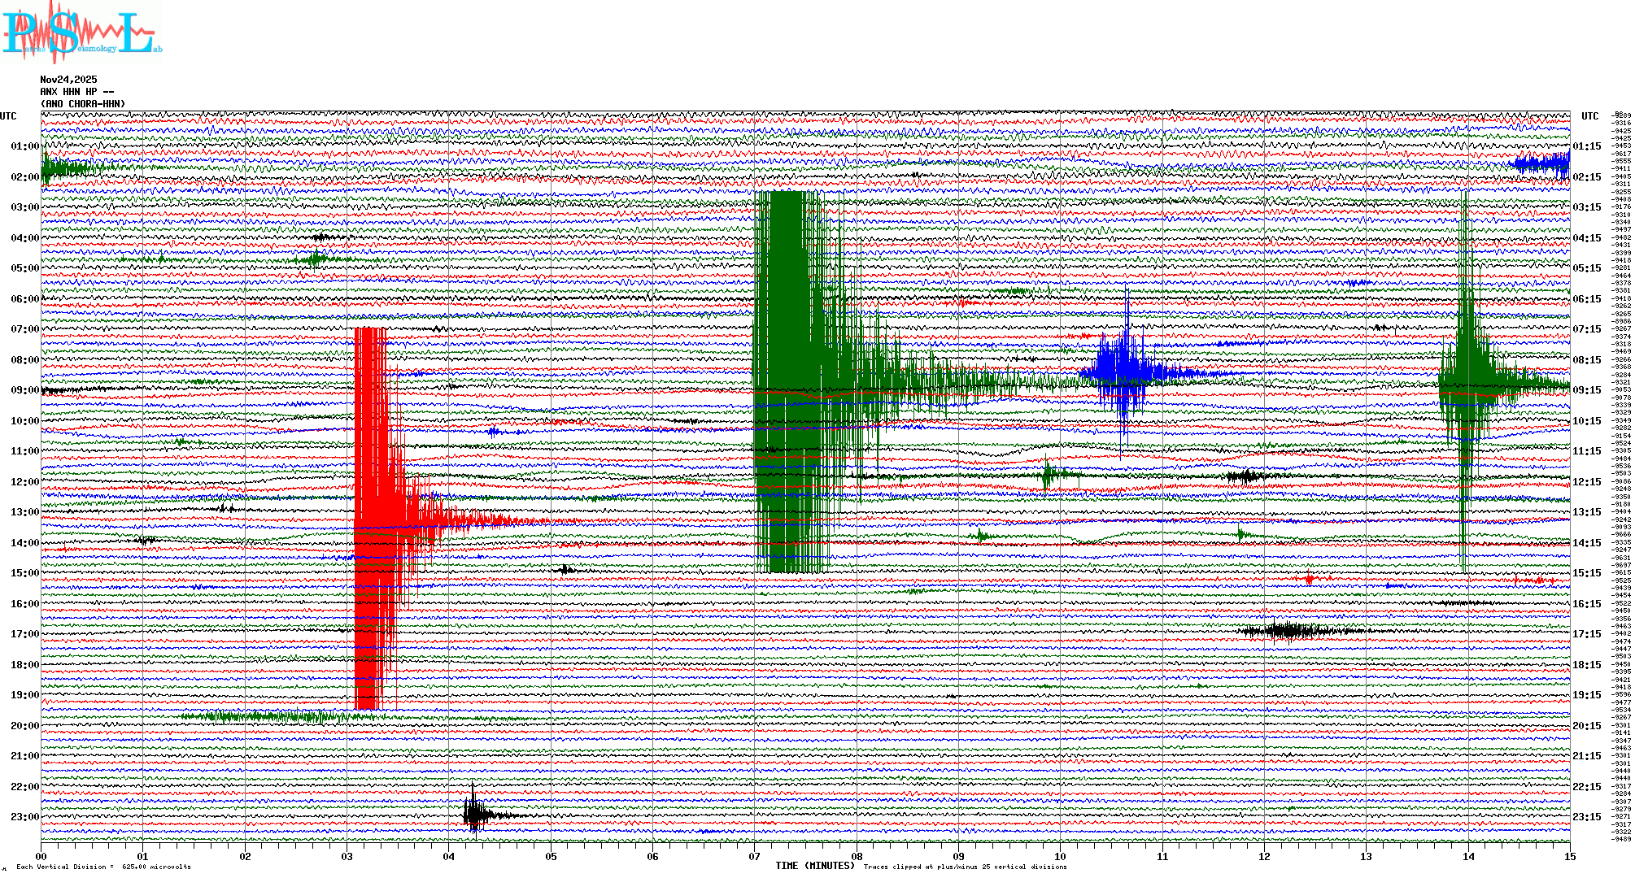Click the 17:15 label on right axis
This screenshot has height=878, width=1635.
click(x=1586, y=634)
